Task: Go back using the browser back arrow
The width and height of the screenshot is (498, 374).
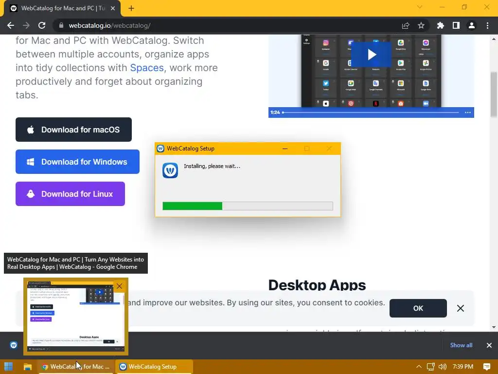Action: (11, 25)
